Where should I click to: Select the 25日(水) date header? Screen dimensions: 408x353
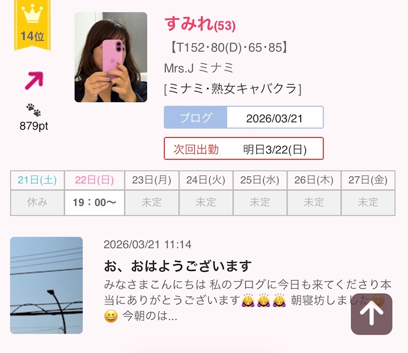[260, 180]
